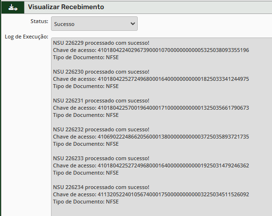Click the Visualizar Recebimento title
This screenshot has height=216, width=272.
[66, 7]
